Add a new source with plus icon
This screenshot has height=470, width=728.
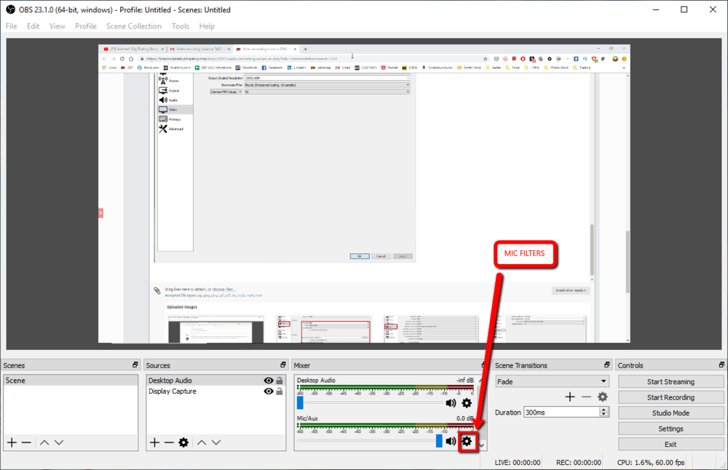154,442
